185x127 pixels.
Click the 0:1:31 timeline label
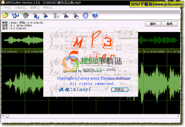click(x=174, y=52)
